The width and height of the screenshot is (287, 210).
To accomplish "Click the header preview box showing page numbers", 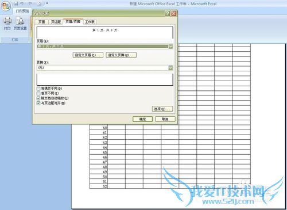I will [x=105, y=33].
